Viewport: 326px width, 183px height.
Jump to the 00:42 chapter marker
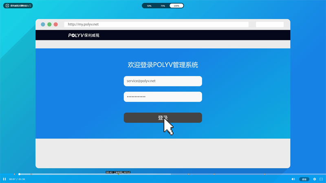tap(118, 174)
